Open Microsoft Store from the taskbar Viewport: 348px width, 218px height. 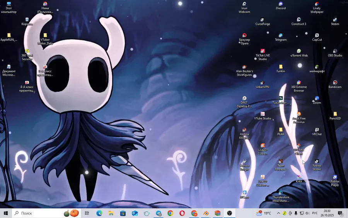(123, 213)
